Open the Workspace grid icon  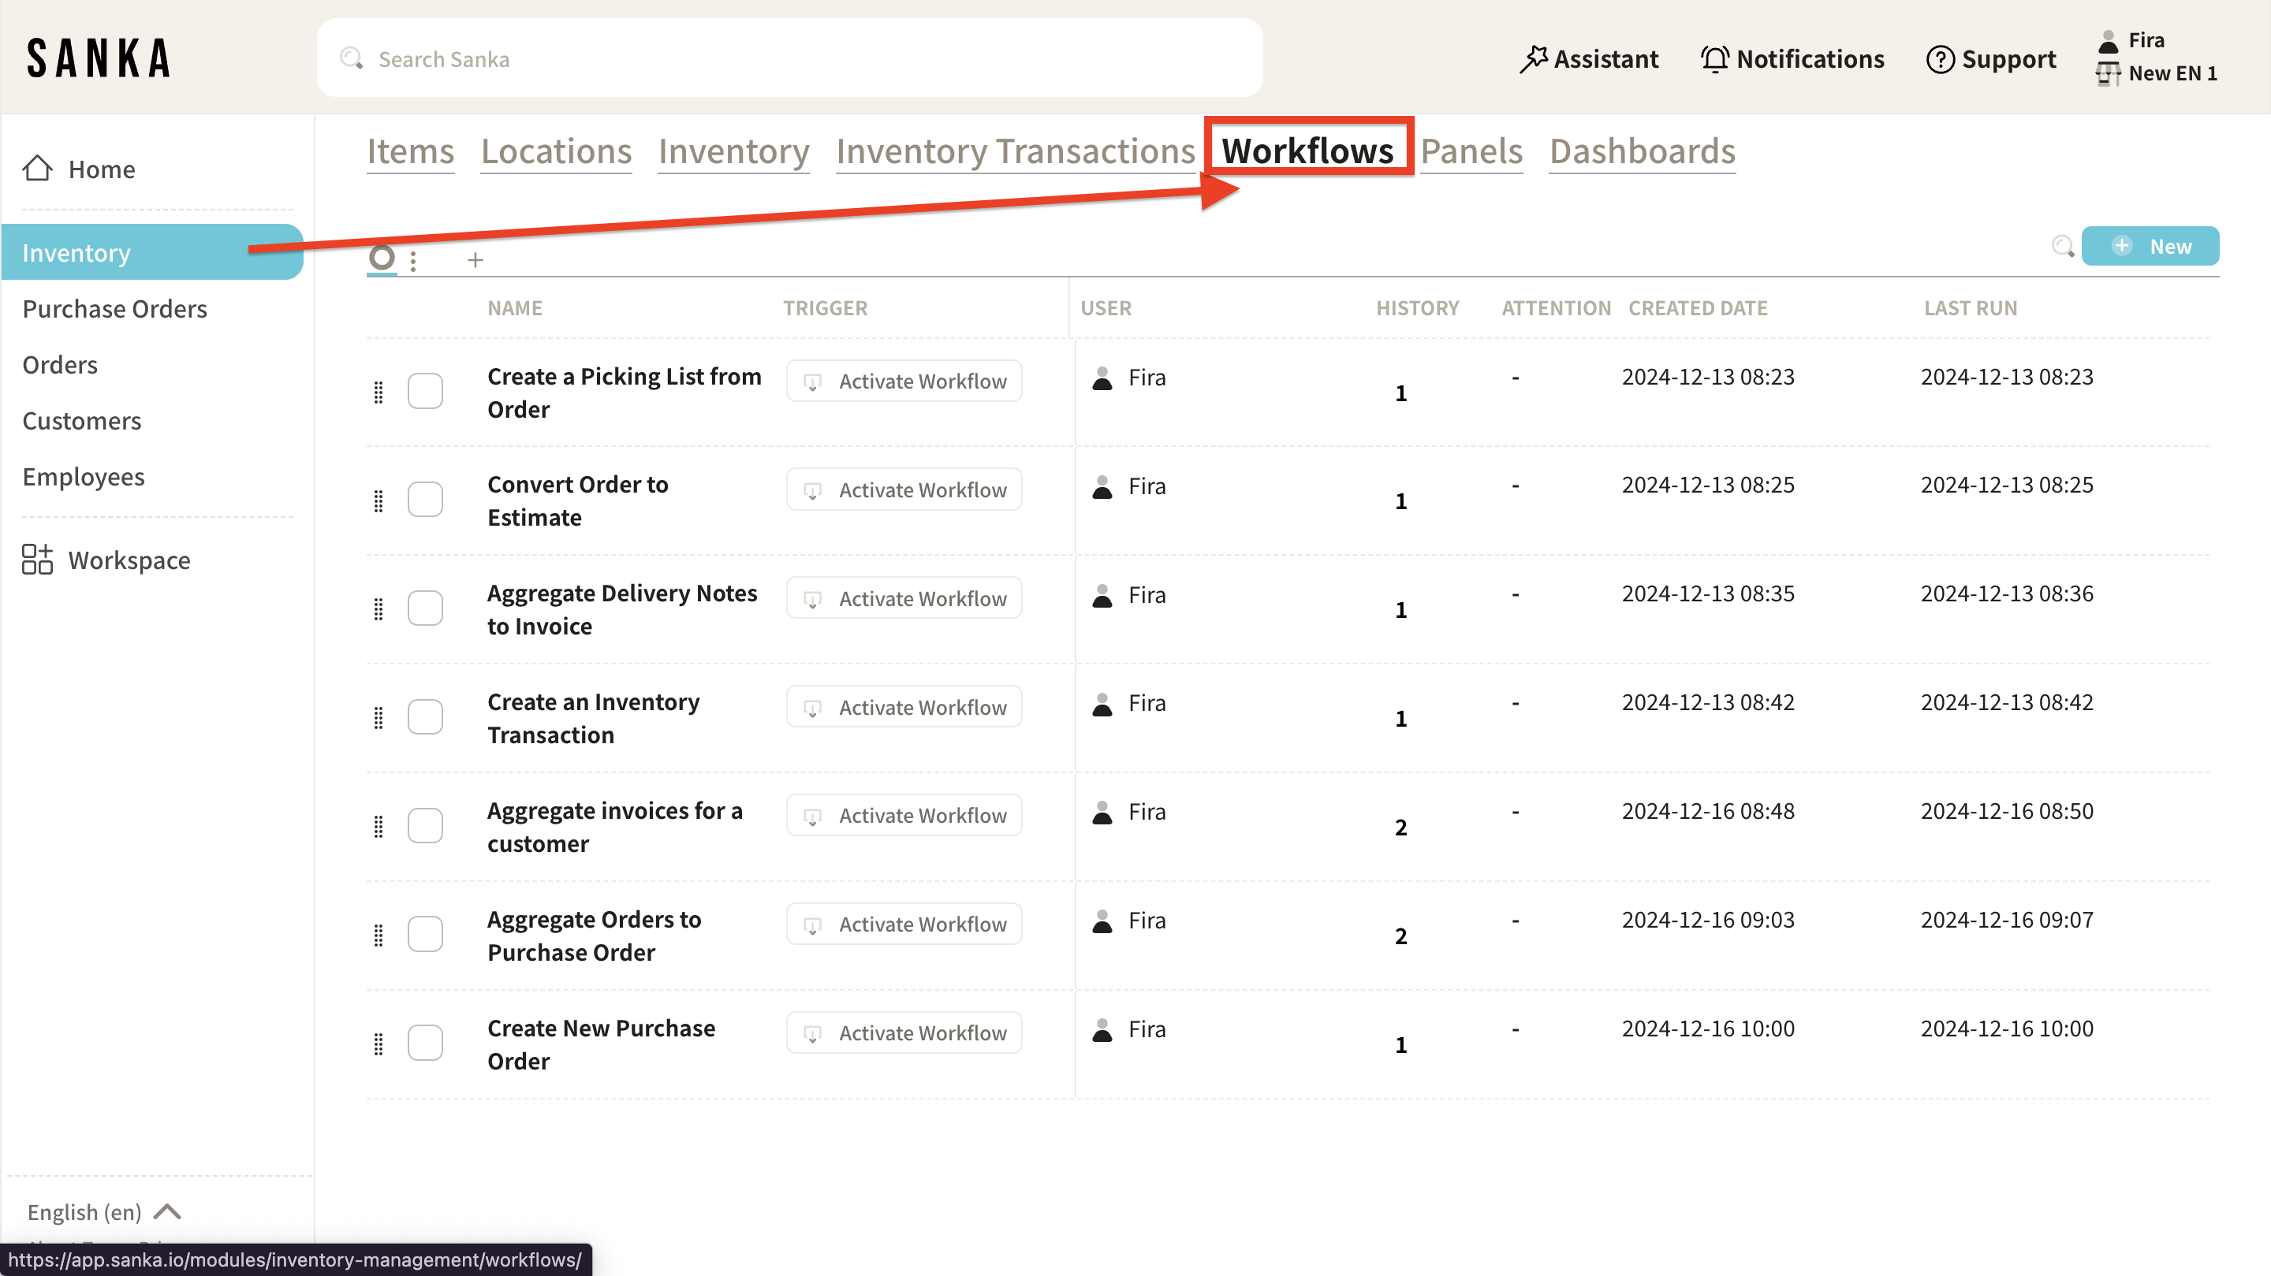point(37,560)
